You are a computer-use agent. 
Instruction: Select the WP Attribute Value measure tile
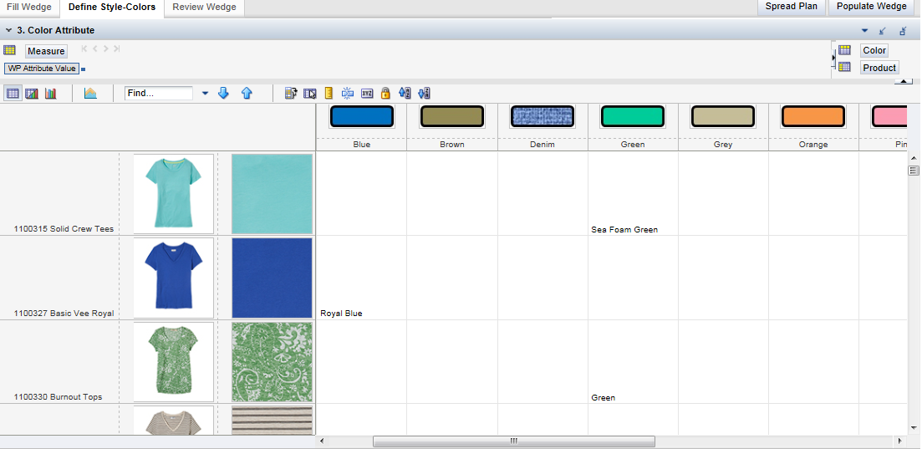tap(42, 69)
